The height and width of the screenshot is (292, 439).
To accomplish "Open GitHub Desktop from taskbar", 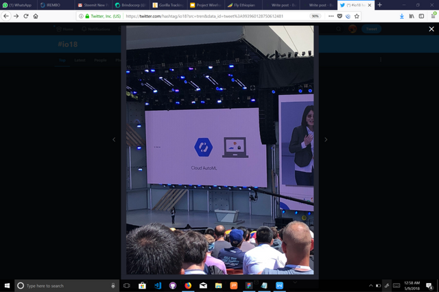I will tap(173, 286).
